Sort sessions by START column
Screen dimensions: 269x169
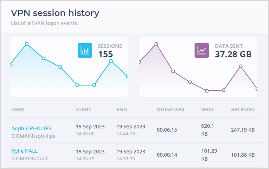[83, 110]
